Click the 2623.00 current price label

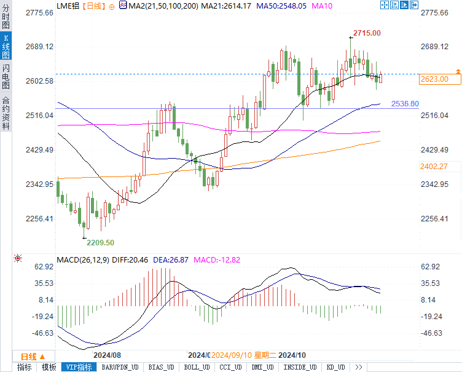(x=434, y=79)
